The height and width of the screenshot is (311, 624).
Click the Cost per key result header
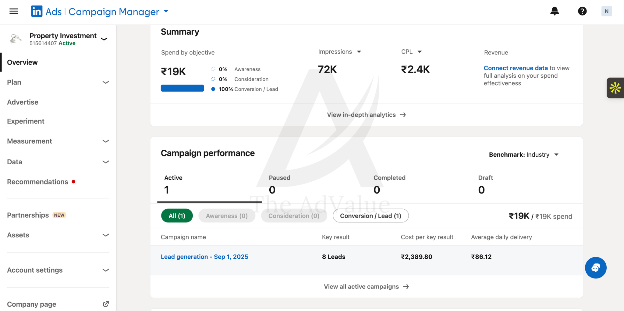click(x=427, y=237)
